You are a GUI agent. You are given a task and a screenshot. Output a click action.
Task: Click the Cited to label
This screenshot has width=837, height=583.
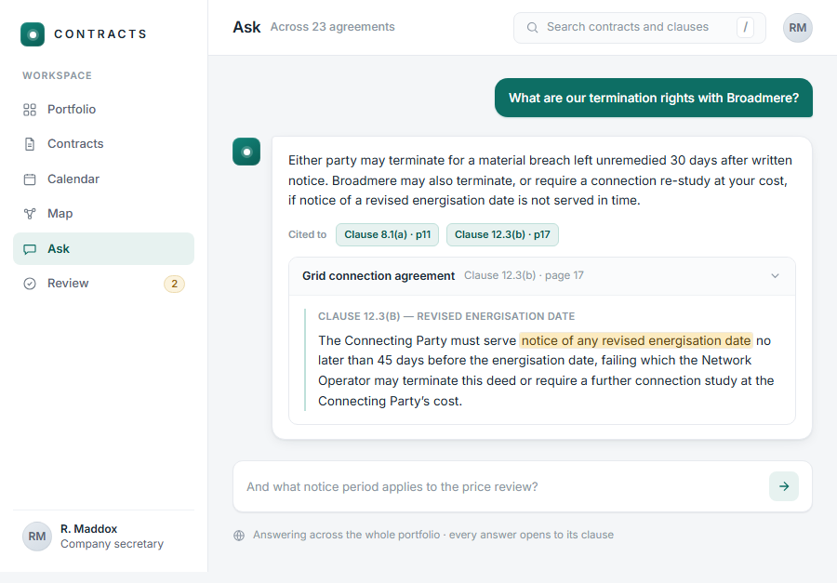[x=307, y=235]
